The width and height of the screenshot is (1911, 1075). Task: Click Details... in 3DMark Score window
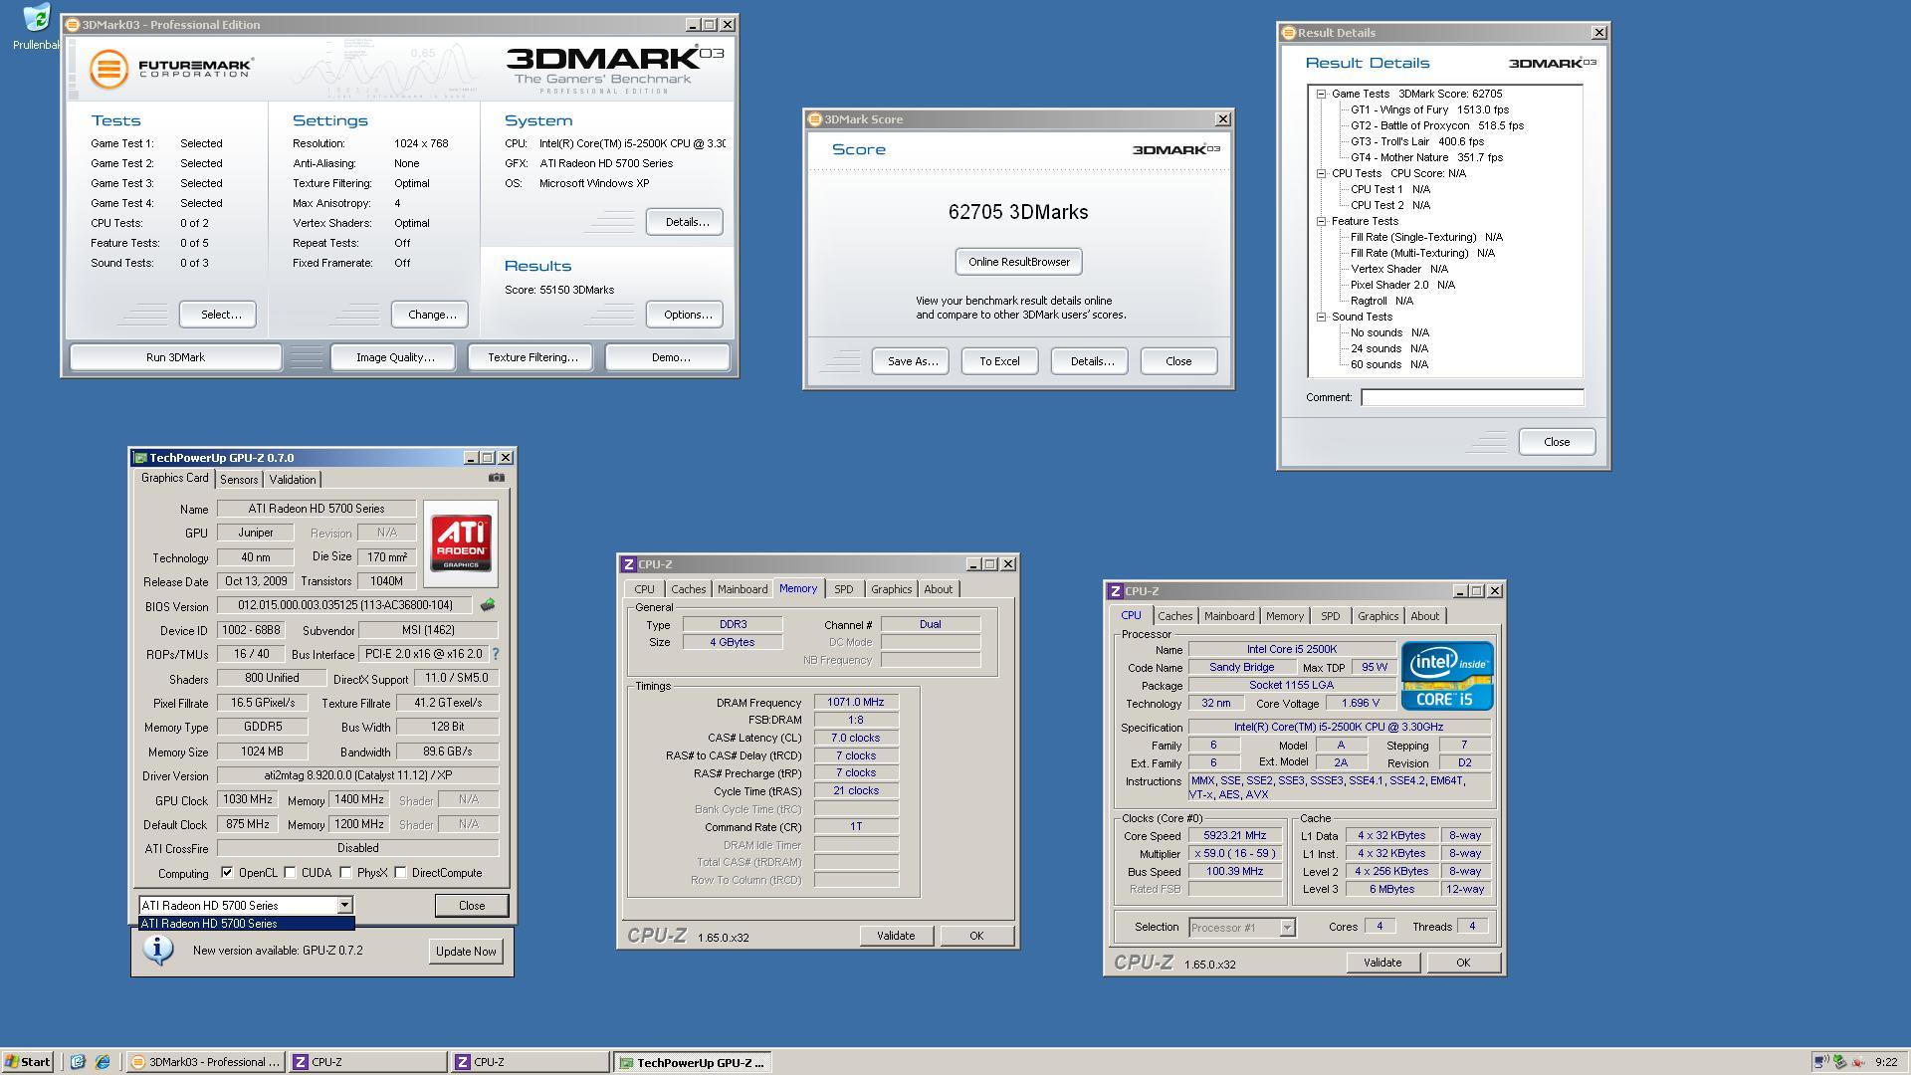1090,361
